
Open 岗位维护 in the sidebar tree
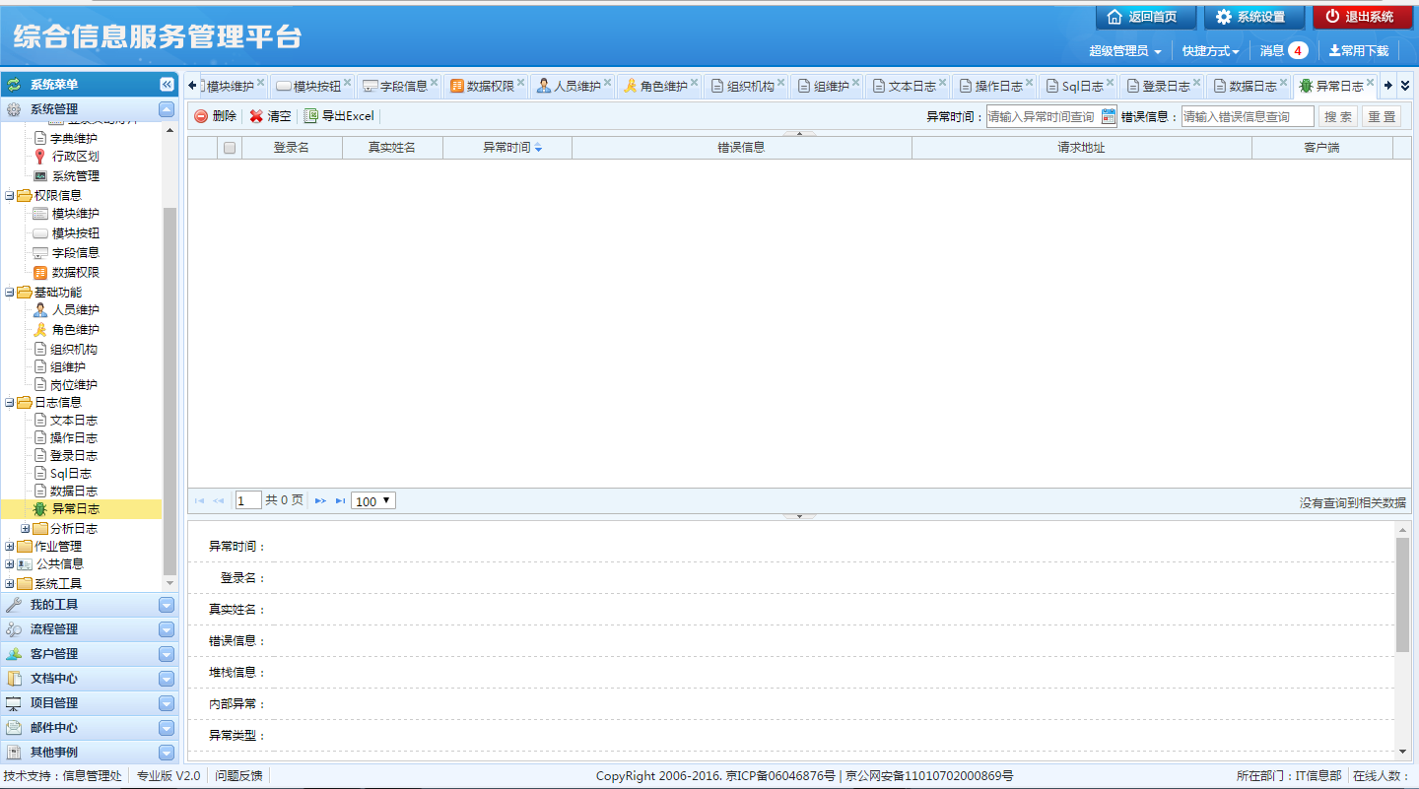74,385
